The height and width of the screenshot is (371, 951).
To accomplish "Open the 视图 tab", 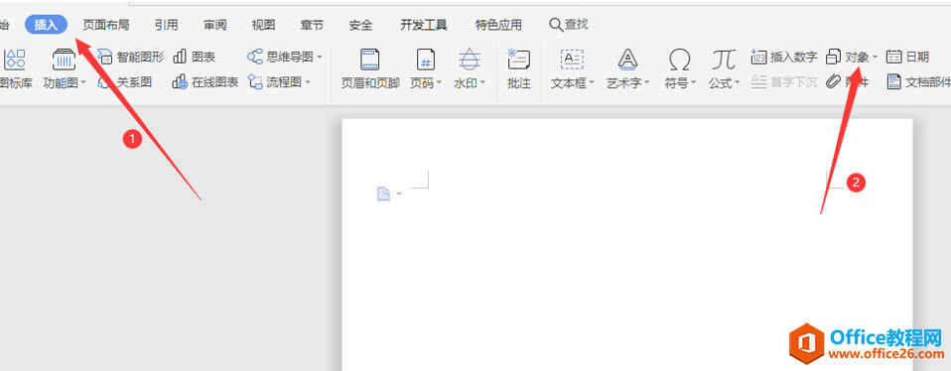I will click(x=264, y=25).
